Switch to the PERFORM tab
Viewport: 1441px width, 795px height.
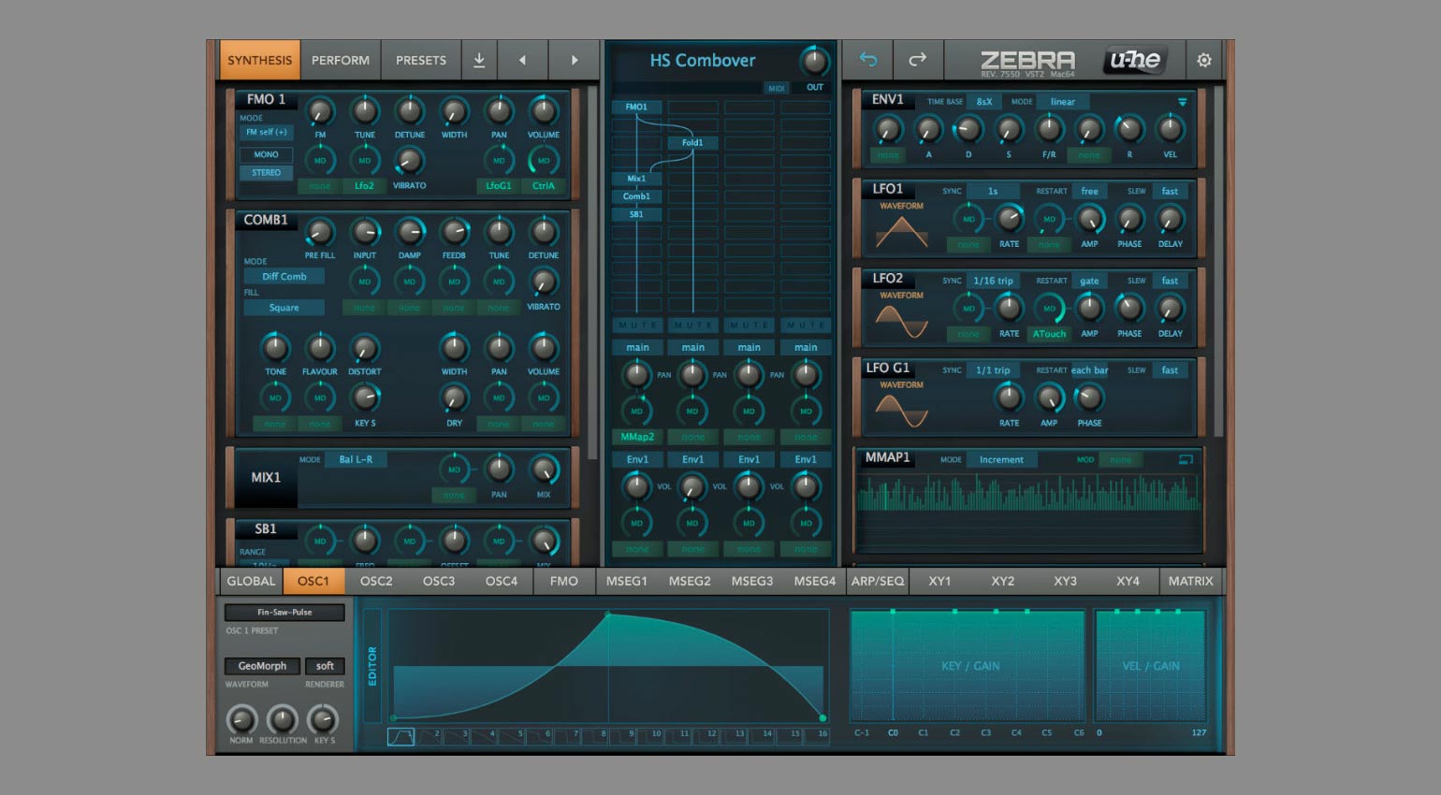pyautogui.click(x=341, y=60)
